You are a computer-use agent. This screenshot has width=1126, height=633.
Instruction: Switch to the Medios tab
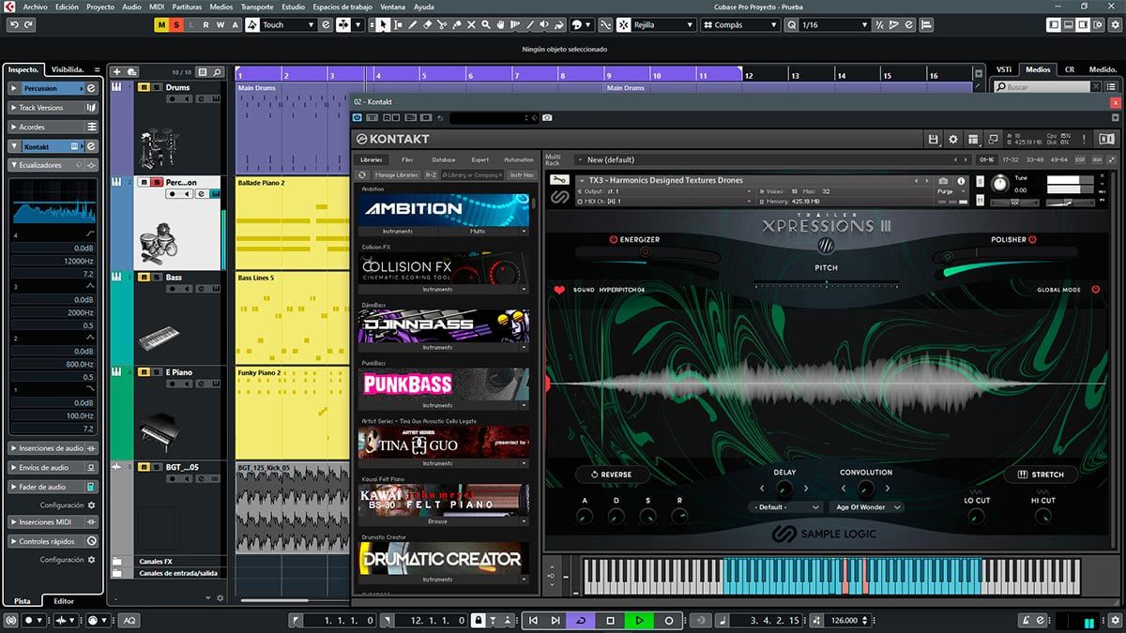tap(1038, 69)
